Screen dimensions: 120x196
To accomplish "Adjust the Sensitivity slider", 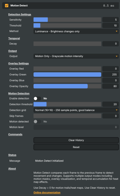I will click(x=67, y=19).
